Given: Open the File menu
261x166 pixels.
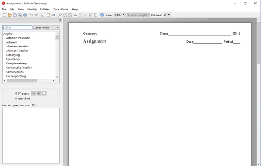Looking at the screenshot, I should pos(3,9).
